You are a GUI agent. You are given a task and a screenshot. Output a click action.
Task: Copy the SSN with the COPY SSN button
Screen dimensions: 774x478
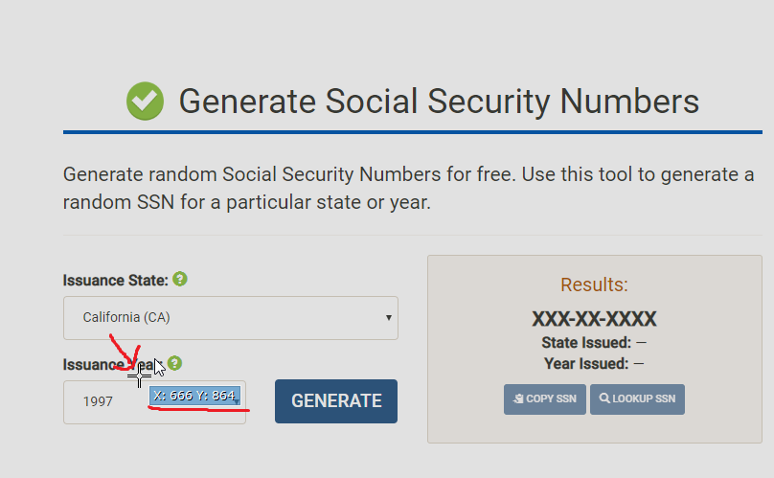(544, 398)
